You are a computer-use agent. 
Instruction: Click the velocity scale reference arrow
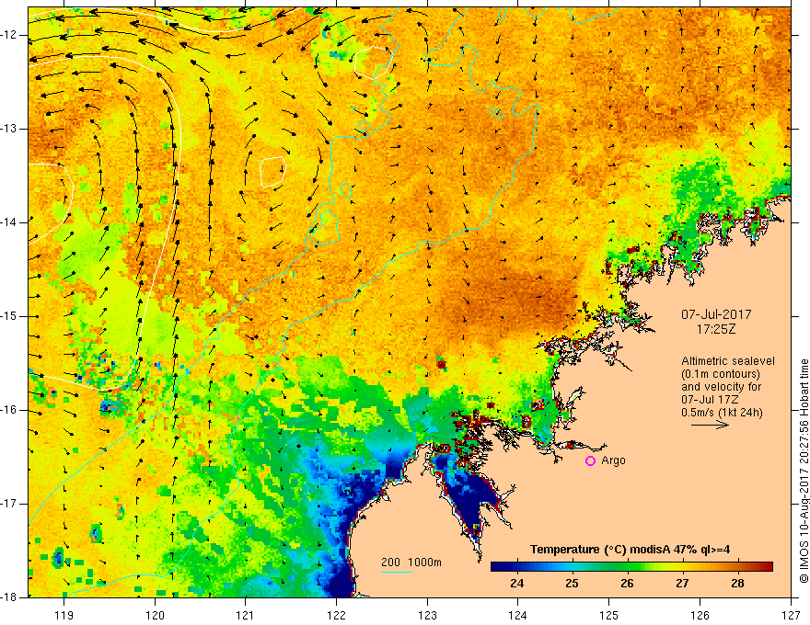point(710,425)
